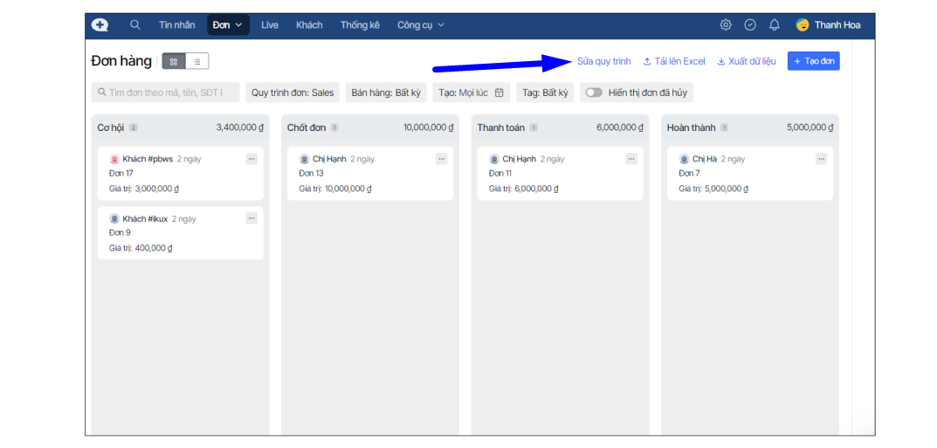The image size is (937, 448).
Task: Switch to kanban board view icon
Action: 174,61
